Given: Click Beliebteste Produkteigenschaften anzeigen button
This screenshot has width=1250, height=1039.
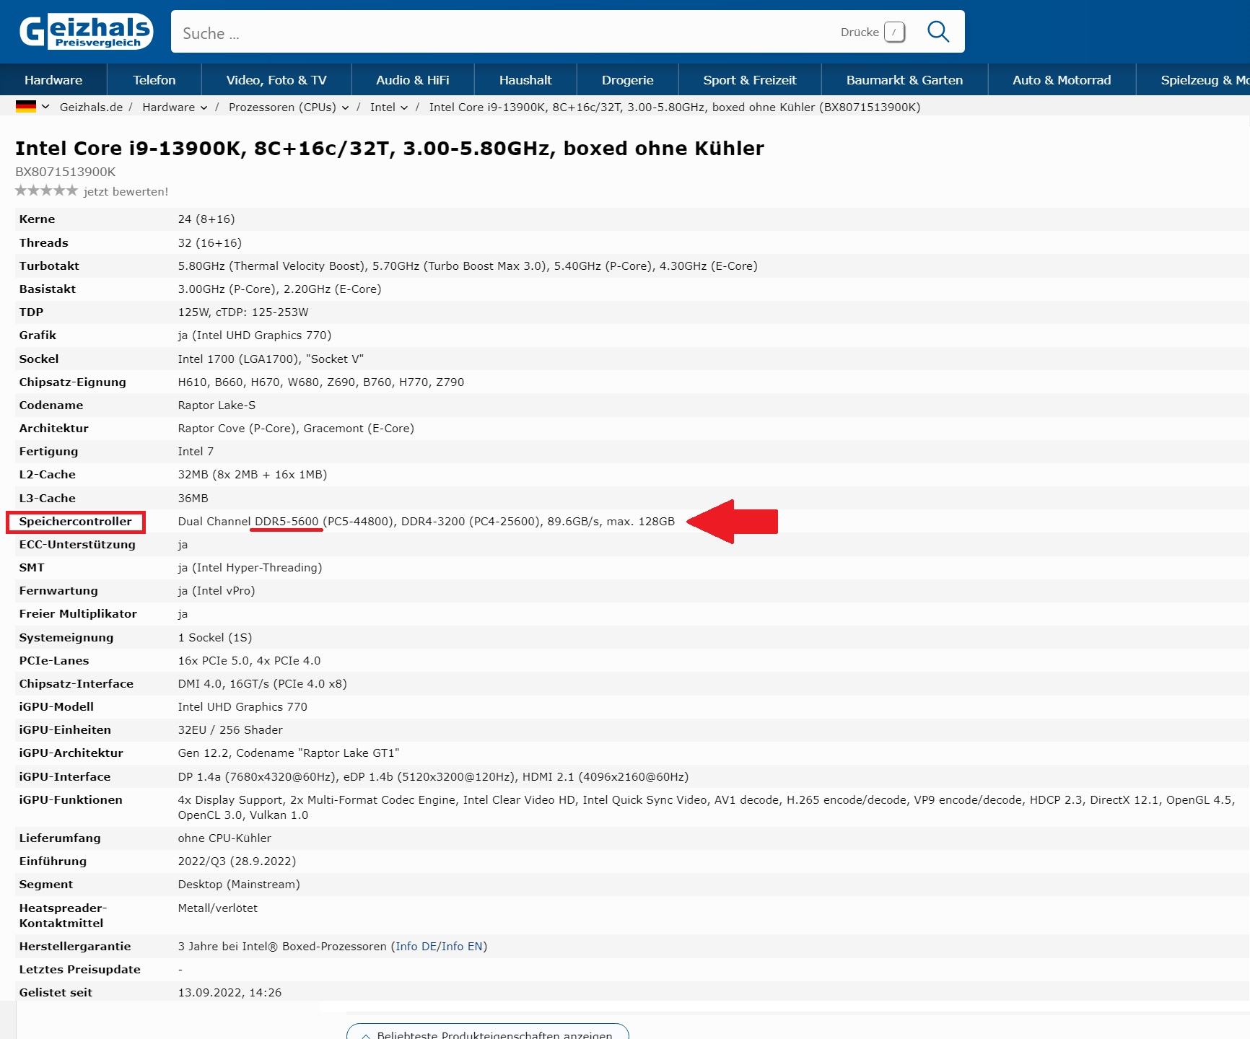Looking at the screenshot, I should pyautogui.click(x=488, y=1033).
